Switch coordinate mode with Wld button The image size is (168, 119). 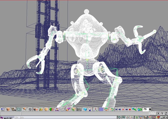coord(153,114)
